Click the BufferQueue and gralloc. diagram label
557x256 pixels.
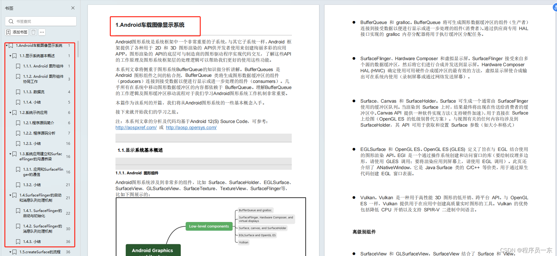[x=256, y=210]
